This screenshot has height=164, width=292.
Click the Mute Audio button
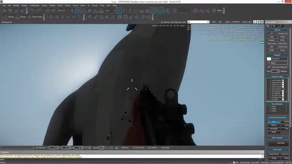coord(165,148)
